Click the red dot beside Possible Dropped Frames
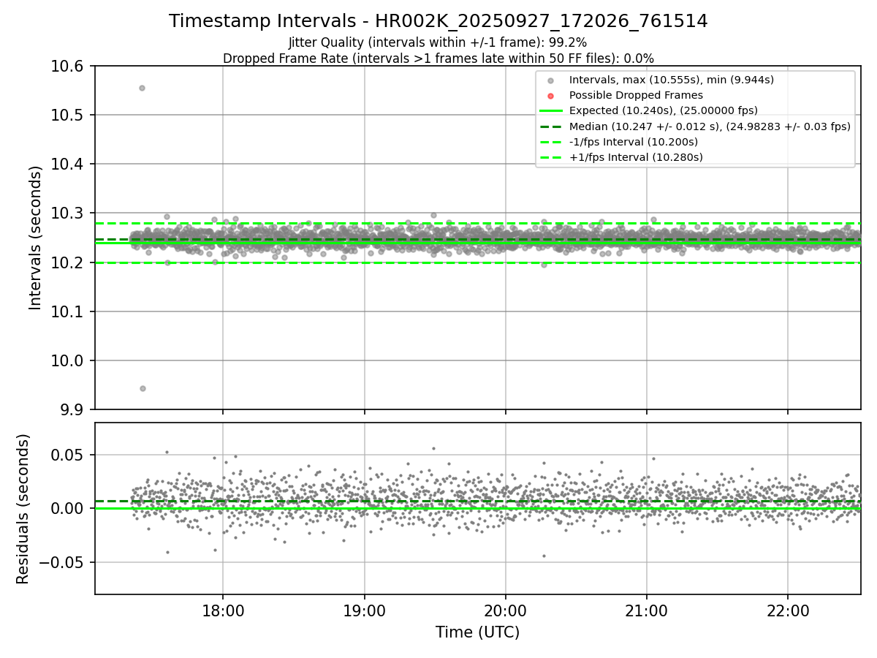Screen dimensions: 877x658 [550, 96]
